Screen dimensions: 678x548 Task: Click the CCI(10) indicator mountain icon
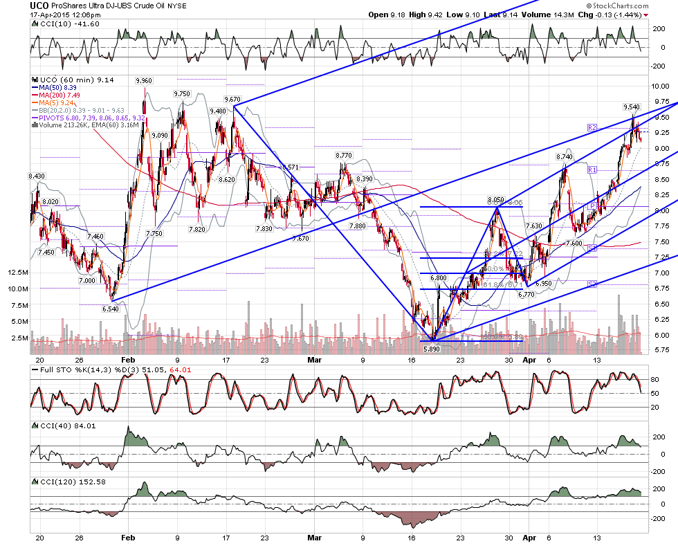pyautogui.click(x=35, y=24)
